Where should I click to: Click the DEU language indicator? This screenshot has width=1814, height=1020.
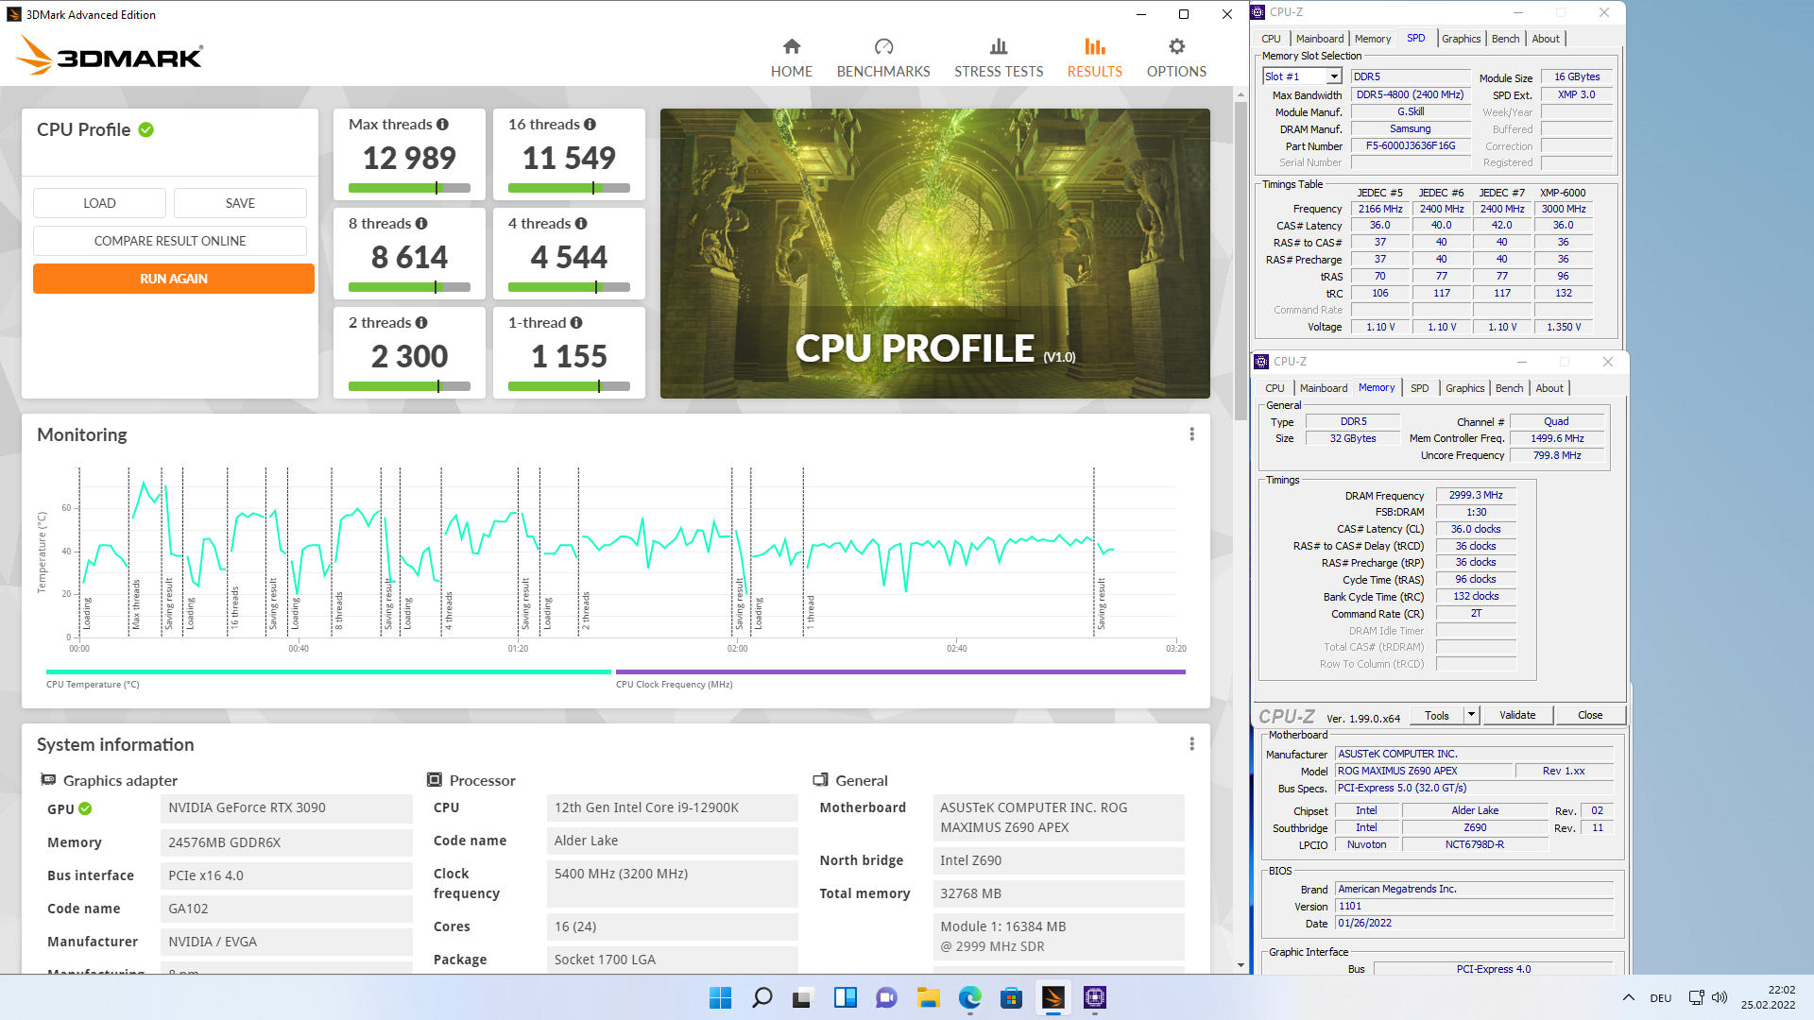[x=1660, y=997]
